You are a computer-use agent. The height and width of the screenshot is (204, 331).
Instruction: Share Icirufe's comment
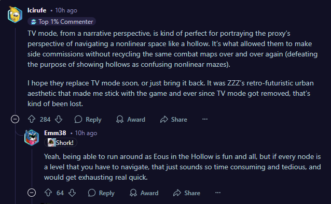(x=173, y=119)
